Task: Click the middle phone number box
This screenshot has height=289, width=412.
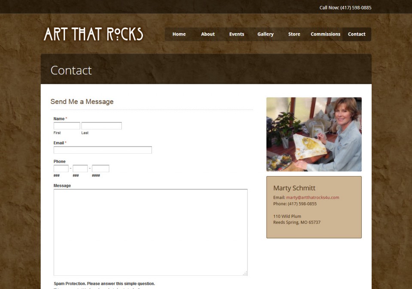Action: pyautogui.click(x=80, y=169)
